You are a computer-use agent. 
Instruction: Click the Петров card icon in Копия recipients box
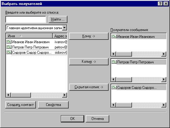[114, 62]
